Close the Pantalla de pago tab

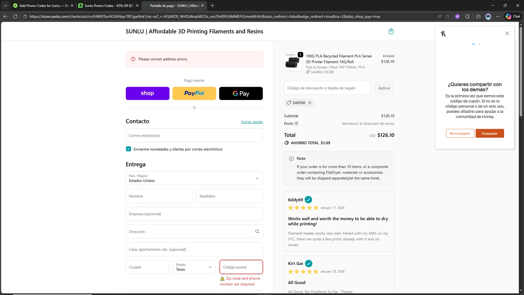[202, 6]
